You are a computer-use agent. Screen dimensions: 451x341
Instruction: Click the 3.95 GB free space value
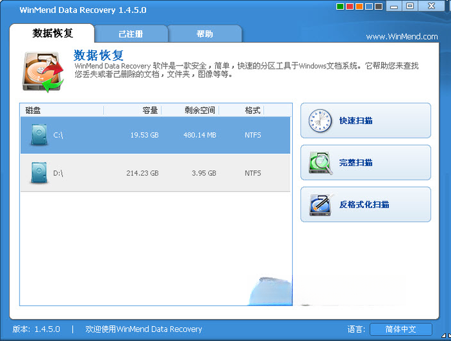pyautogui.click(x=204, y=173)
